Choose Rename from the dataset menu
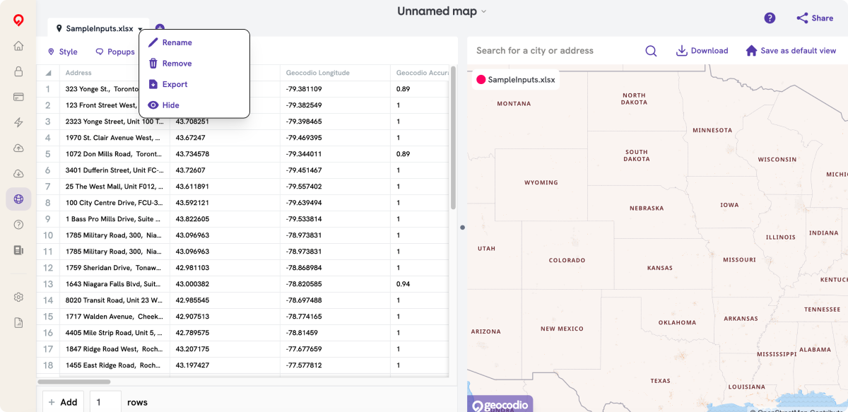The height and width of the screenshot is (412, 848). click(170, 42)
